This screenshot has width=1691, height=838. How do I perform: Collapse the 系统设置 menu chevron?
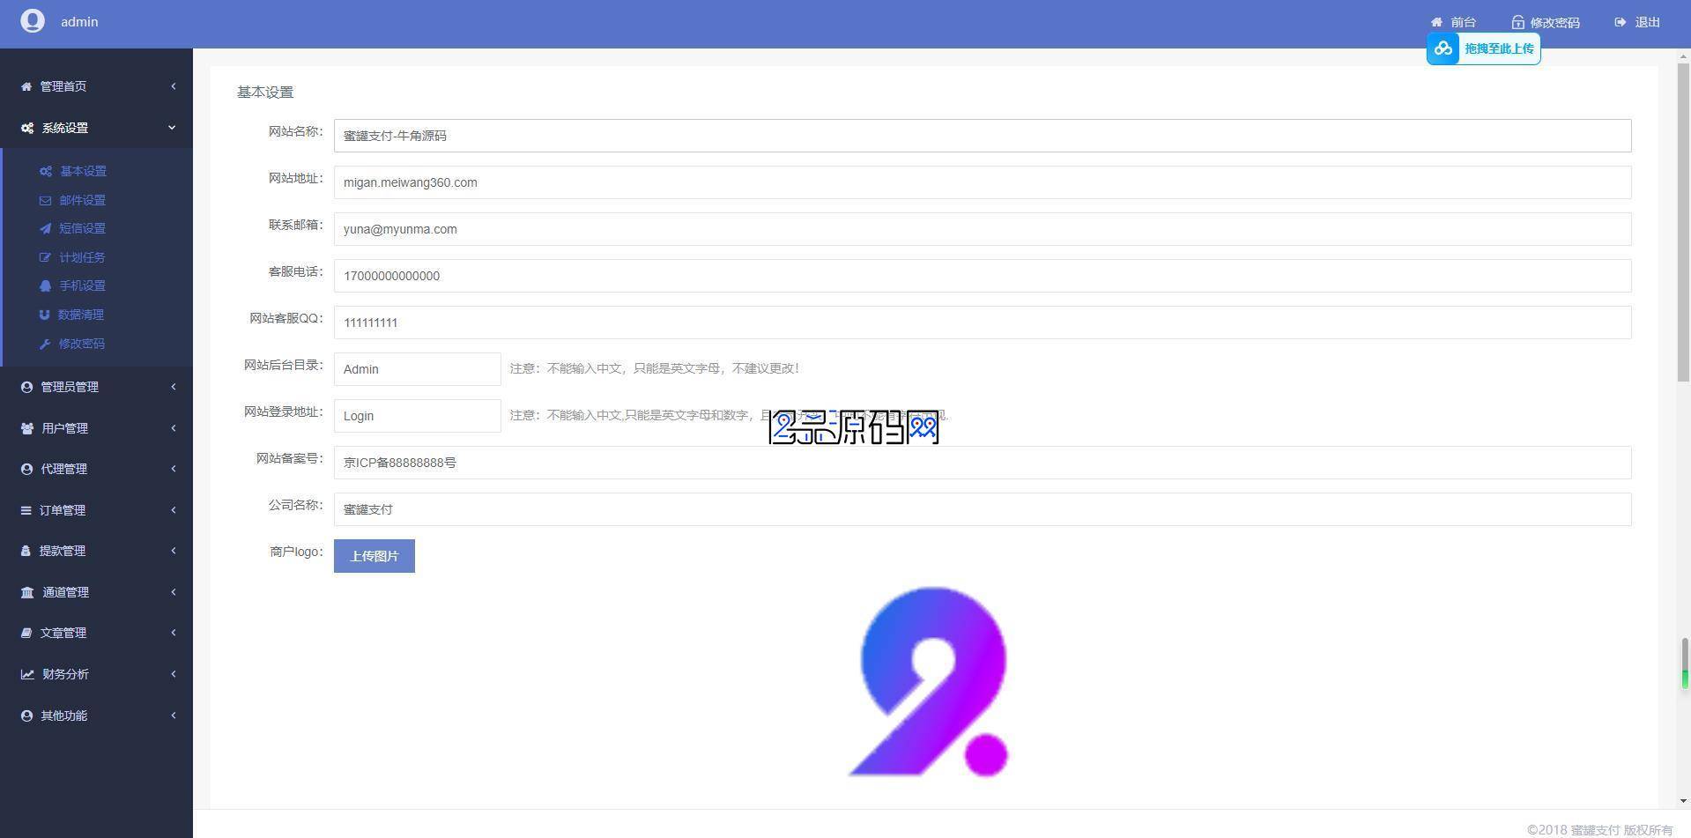(172, 128)
